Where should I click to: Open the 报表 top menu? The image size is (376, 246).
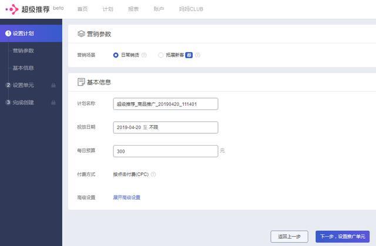coord(133,9)
